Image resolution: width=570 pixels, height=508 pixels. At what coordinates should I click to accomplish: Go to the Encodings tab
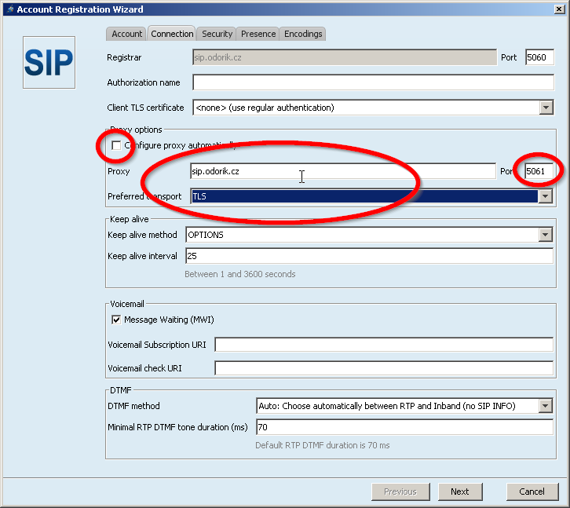(x=303, y=34)
